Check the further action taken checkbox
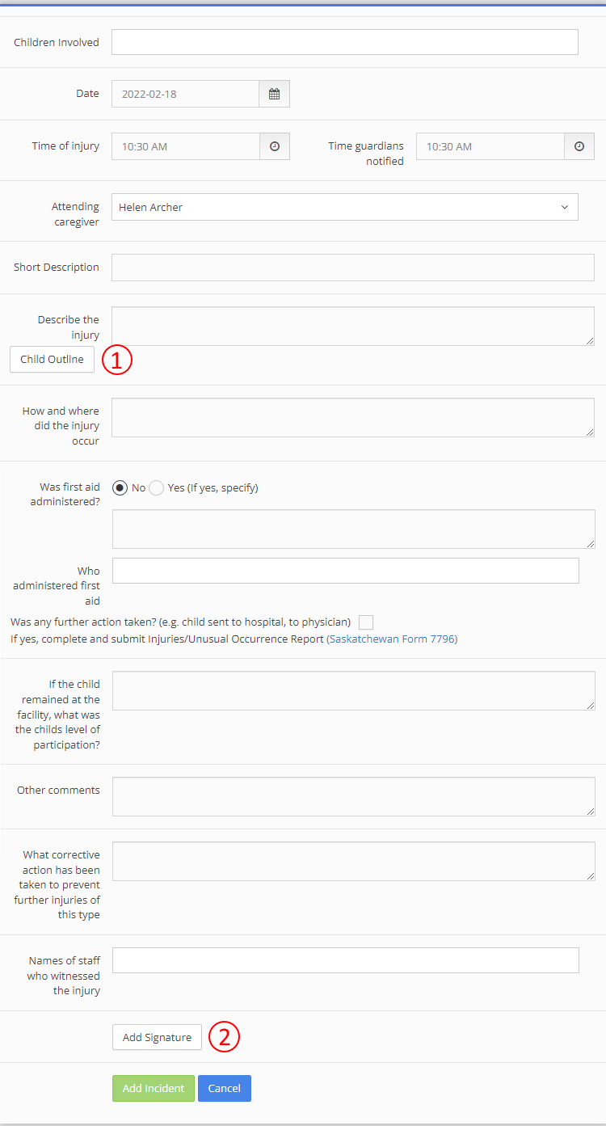 [365, 622]
